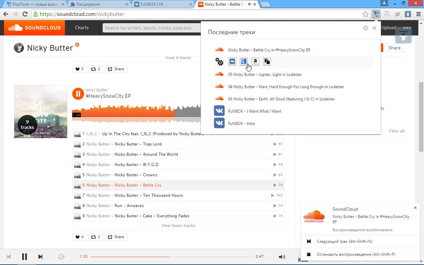Open SoundCloud home logo
The width and height of the screenshot is (424, 265).
click(34, 28)
